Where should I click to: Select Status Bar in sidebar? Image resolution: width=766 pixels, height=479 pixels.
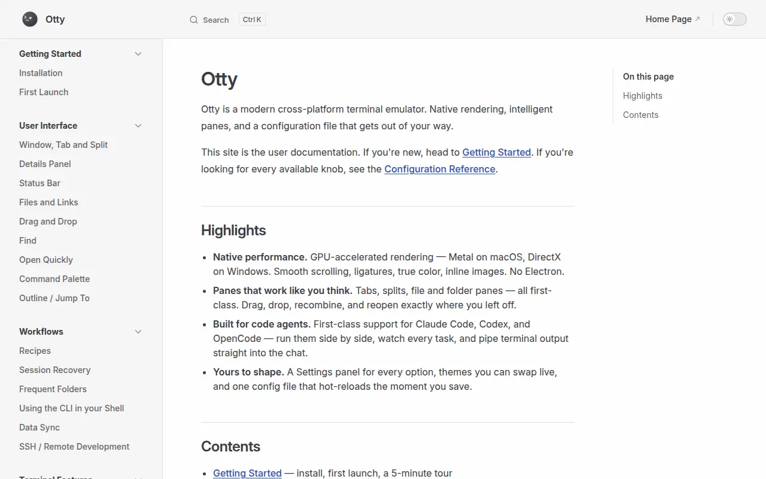[x=39, y=183]
